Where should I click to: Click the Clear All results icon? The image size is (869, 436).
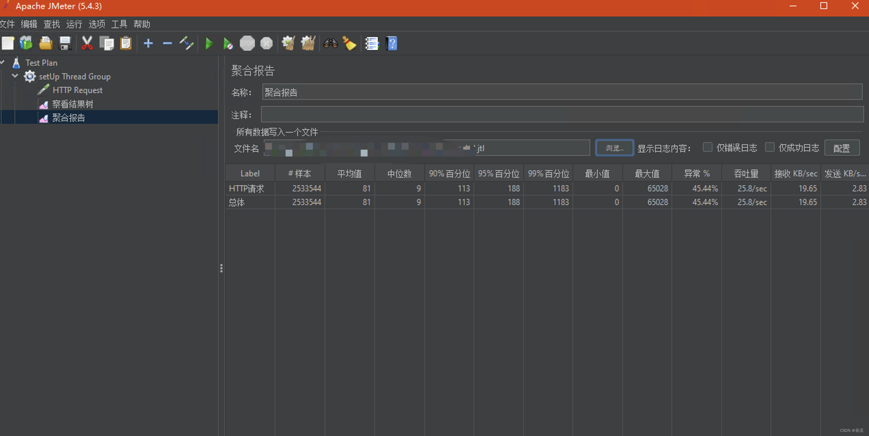[308, 43]
